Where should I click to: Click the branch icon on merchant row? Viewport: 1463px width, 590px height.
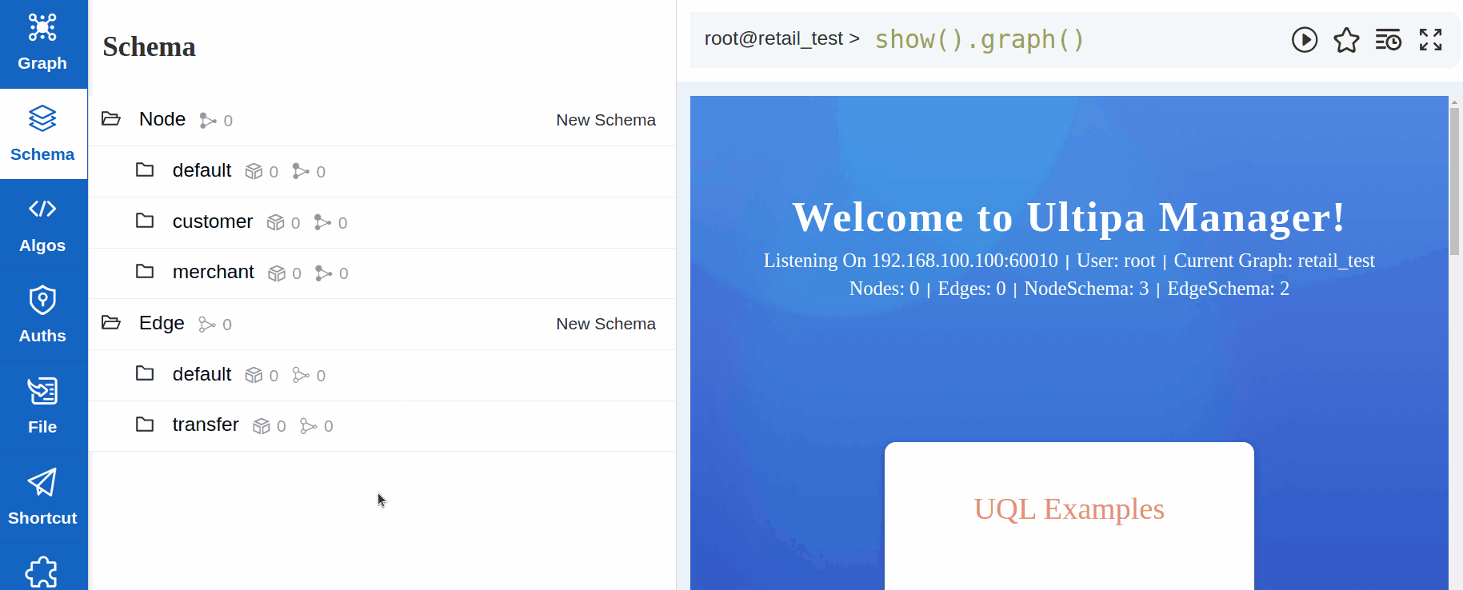(x=323, y=273)
